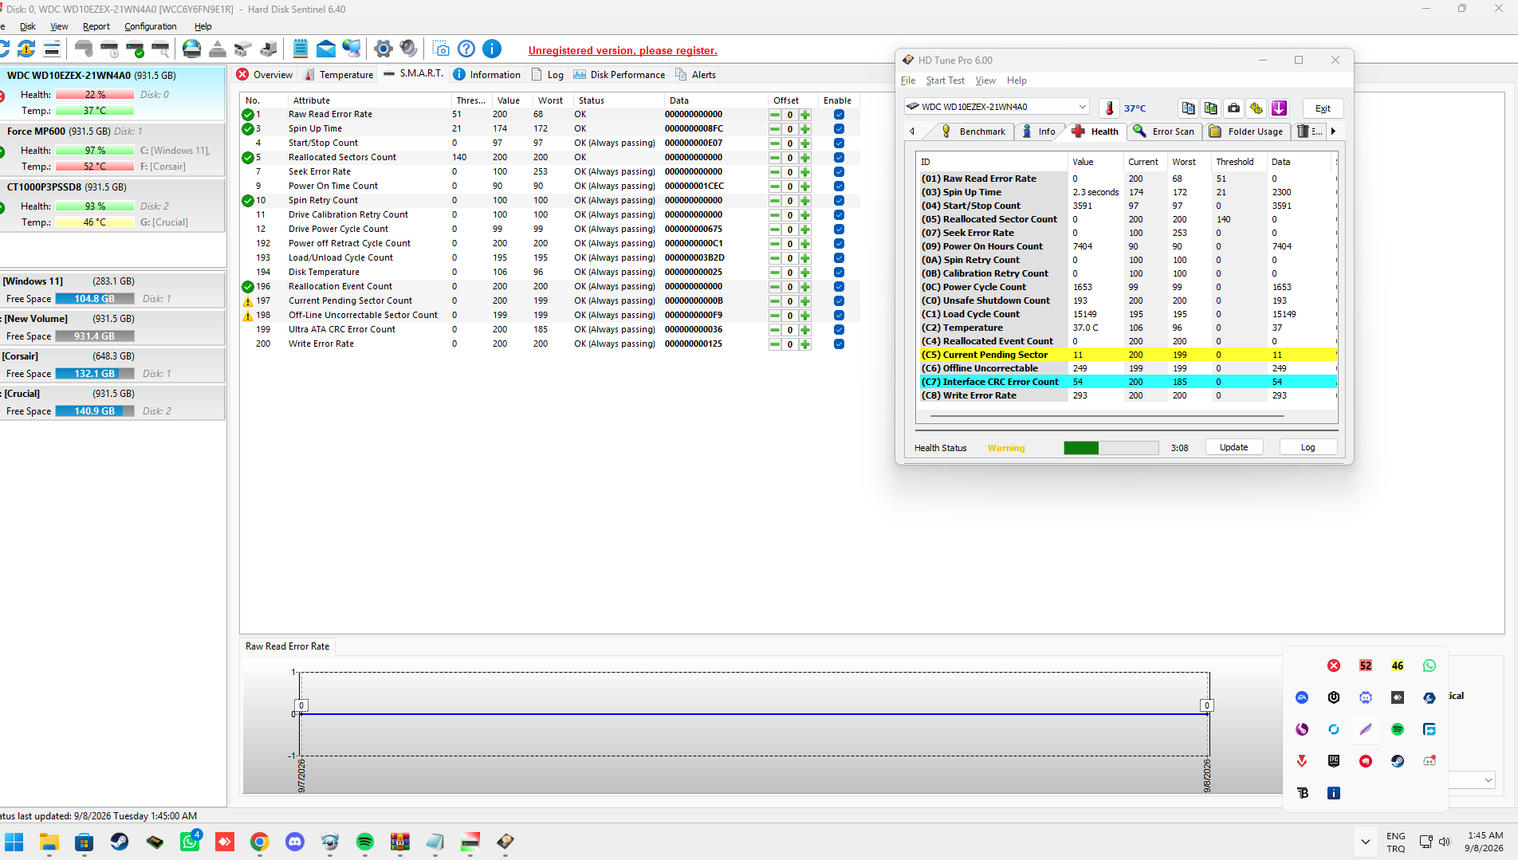Toggle Enable checkbox for Disk Temperature

click(x=839, y=273)
